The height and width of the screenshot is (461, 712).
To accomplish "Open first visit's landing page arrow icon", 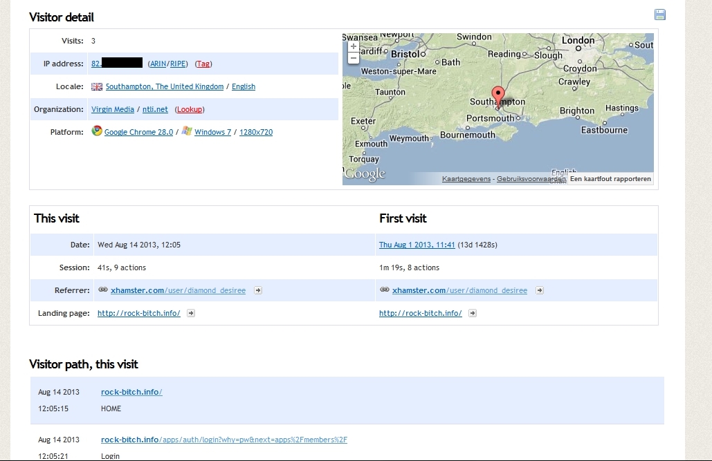I will (473, 313).
